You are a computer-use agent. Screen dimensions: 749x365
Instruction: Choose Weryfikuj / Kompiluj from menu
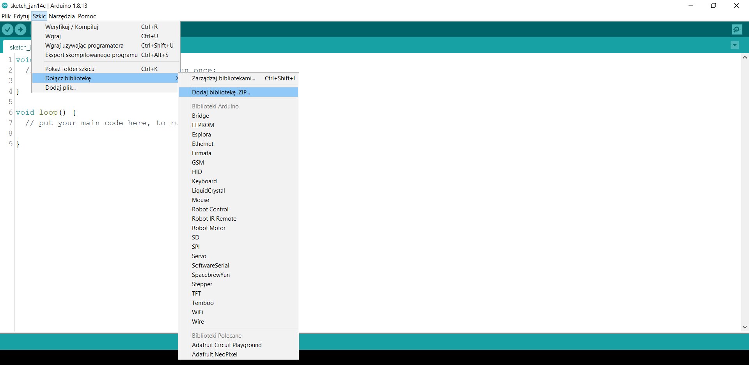tap(72, 27)
